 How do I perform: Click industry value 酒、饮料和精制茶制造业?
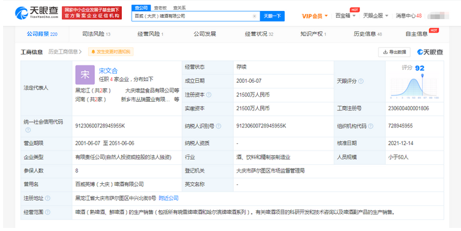coord(263,157)
